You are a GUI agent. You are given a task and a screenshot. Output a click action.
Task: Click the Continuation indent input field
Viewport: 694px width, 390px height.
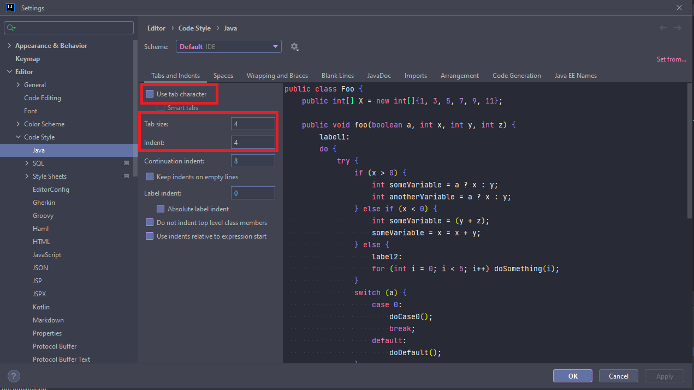[x=253, y=161]
